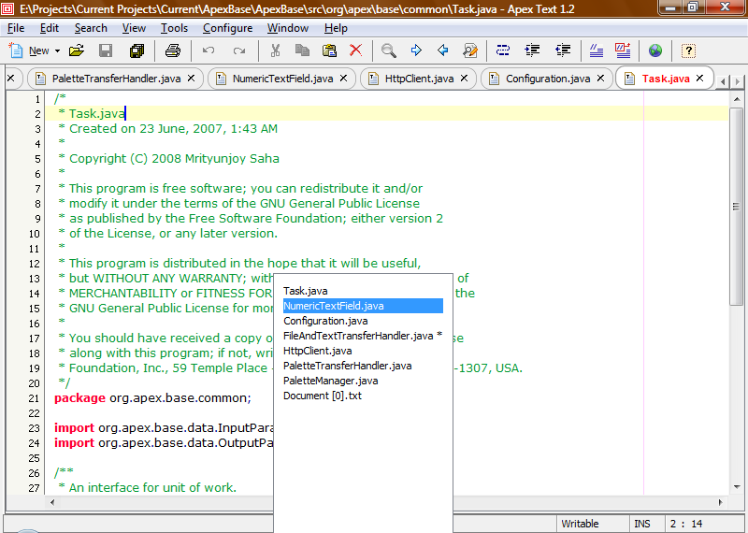This screenshot has height=533, width=748.
Task: Click the Writable status bar indicator
Action: pyautogui.click(x=593, y=524)
